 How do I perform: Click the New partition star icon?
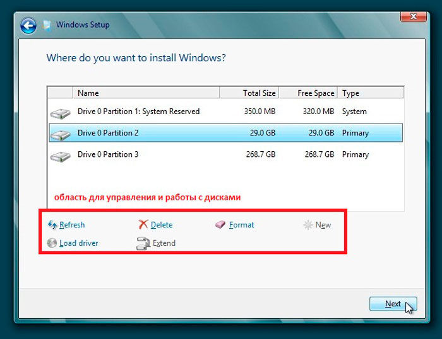pos(308,225)
